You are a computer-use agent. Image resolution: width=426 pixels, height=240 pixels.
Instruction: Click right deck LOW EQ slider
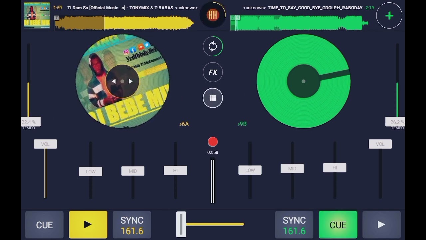point(250,170)
